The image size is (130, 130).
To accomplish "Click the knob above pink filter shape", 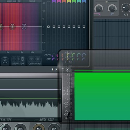I will click(x=99, y=9).
